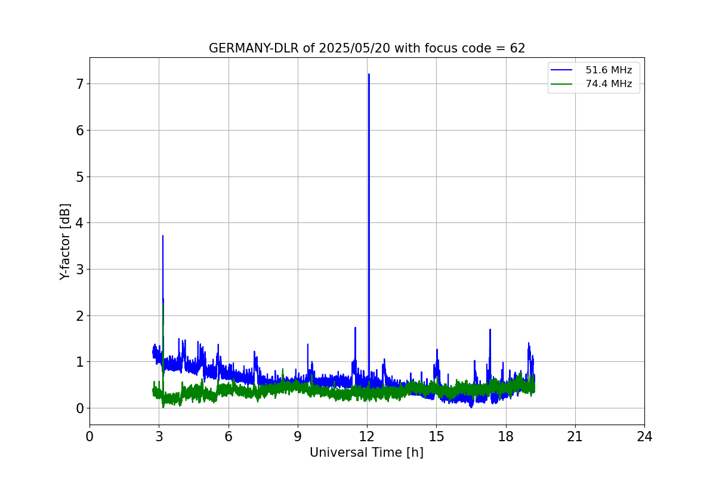Click the tall blue spike peak near 12 h
The height and width of the screenshot is (477, 716).
(369, 75)
